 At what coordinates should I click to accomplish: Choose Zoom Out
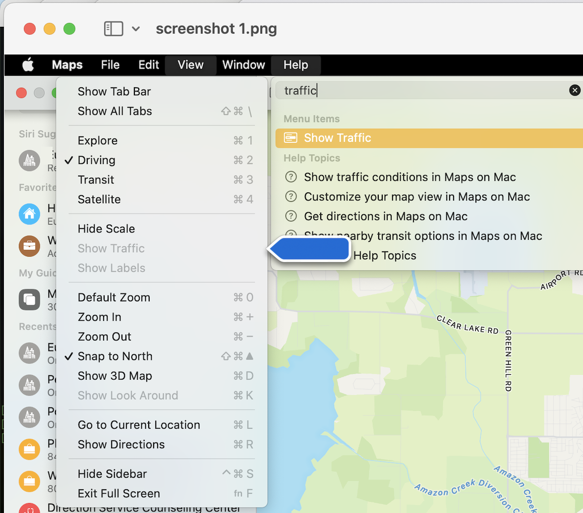click(162, 337)
